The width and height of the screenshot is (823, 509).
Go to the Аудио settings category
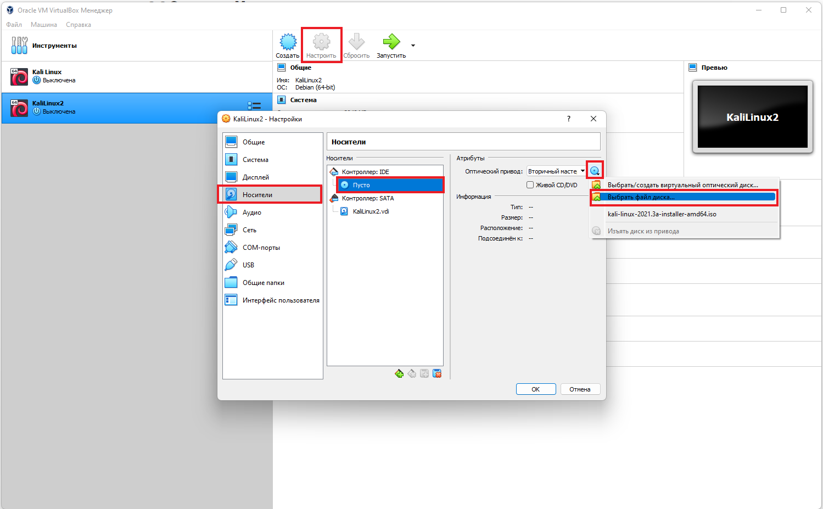click(x=272, y=212)
